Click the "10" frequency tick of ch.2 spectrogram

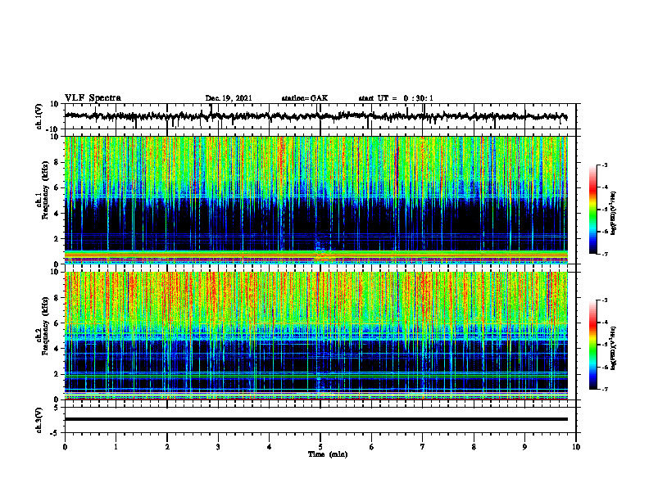(54, 272)
